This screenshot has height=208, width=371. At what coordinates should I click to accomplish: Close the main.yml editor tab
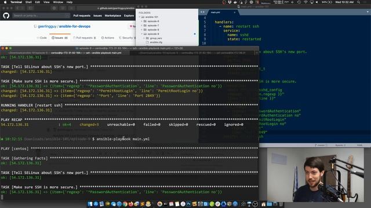coord(234,12)
